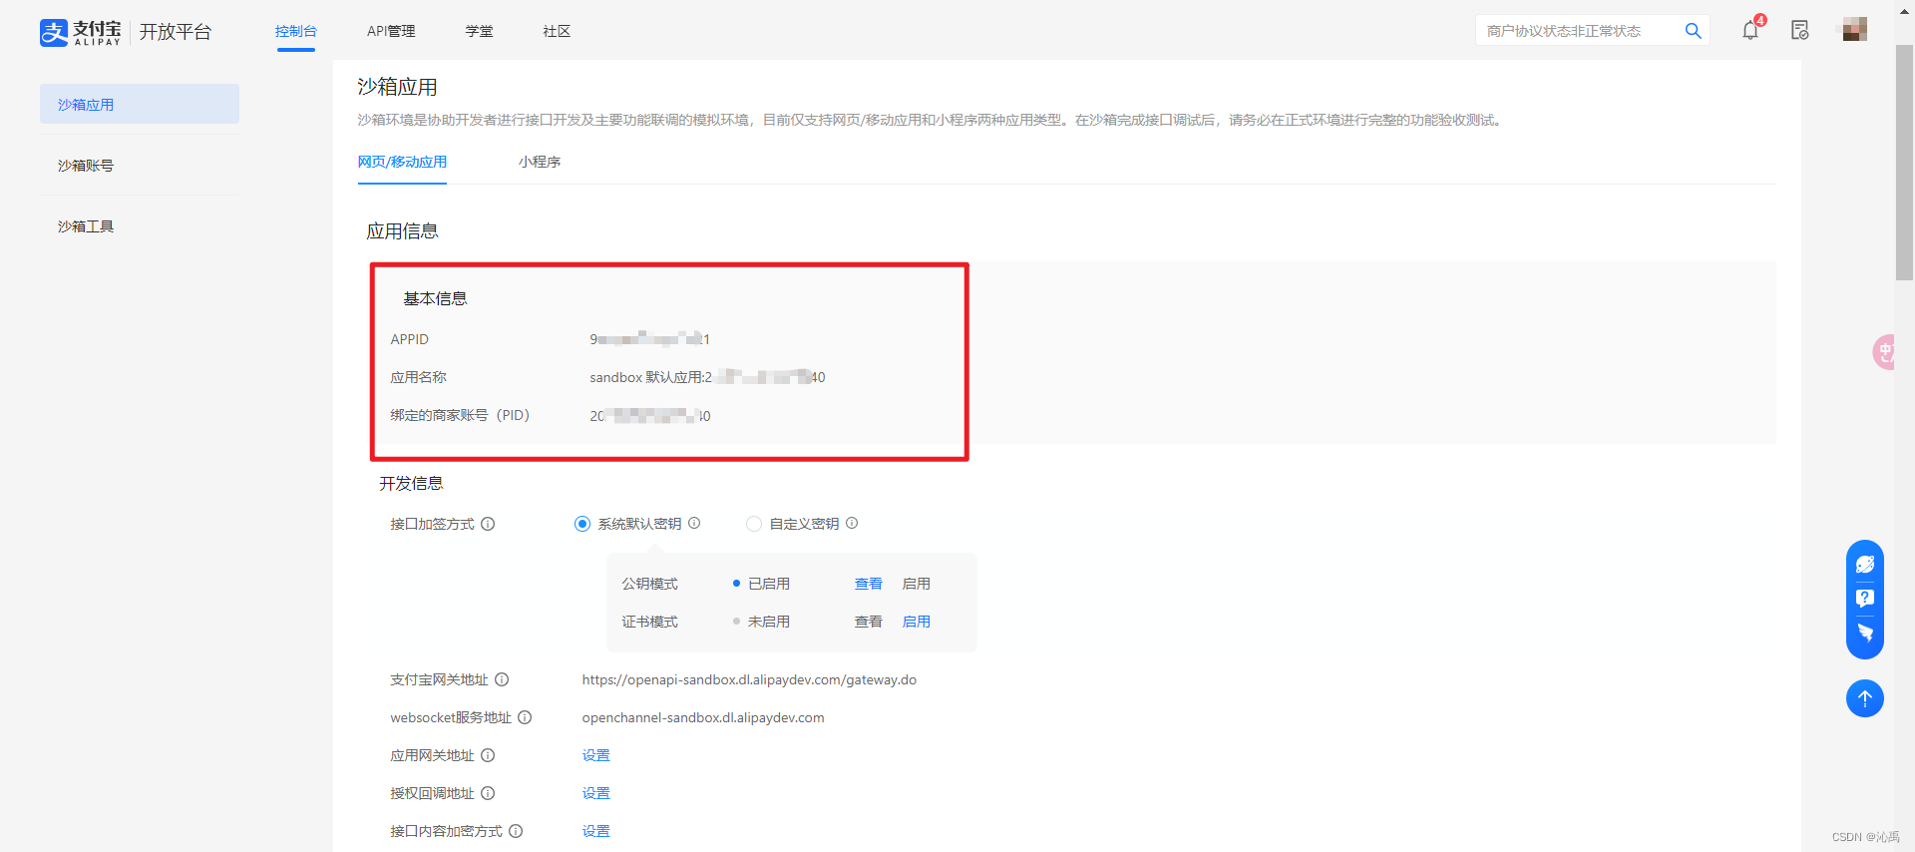Click the search magnifier icon
The height and width of the screenshot is (852, 1915).
[1693, 31]
